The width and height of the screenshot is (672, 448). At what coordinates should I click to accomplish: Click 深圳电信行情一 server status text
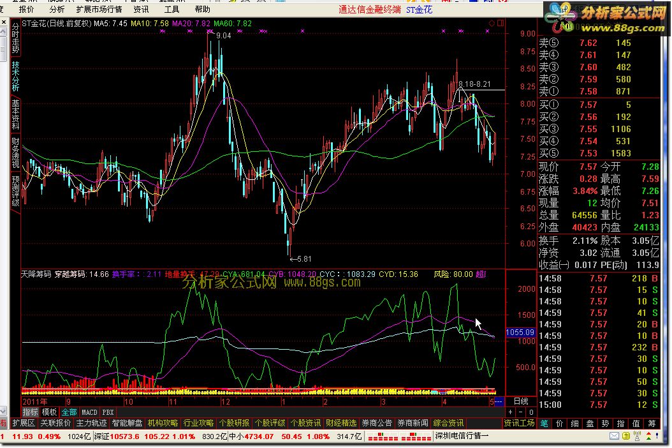tap(462, 436)
